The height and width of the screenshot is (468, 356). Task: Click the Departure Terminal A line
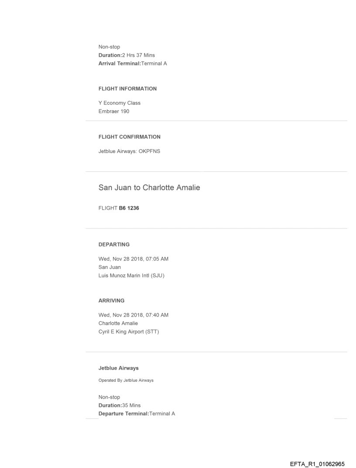(137, 413)
